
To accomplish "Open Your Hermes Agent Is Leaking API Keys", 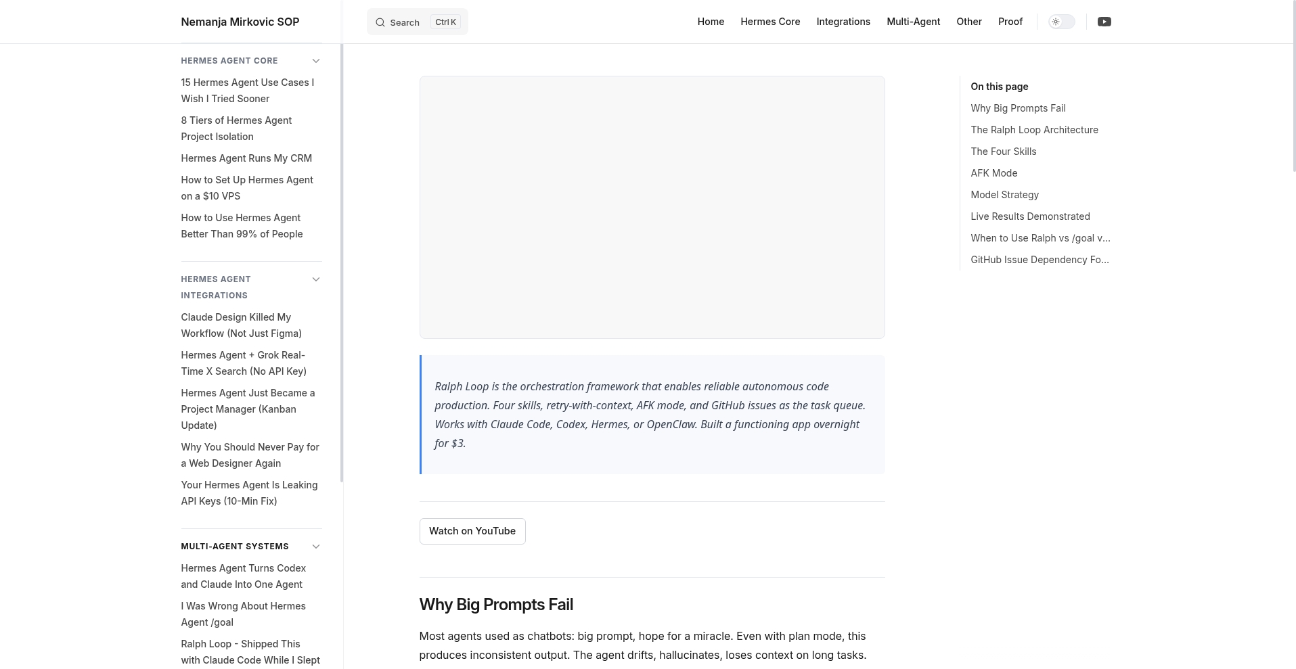I will click(x=249, y=493).
